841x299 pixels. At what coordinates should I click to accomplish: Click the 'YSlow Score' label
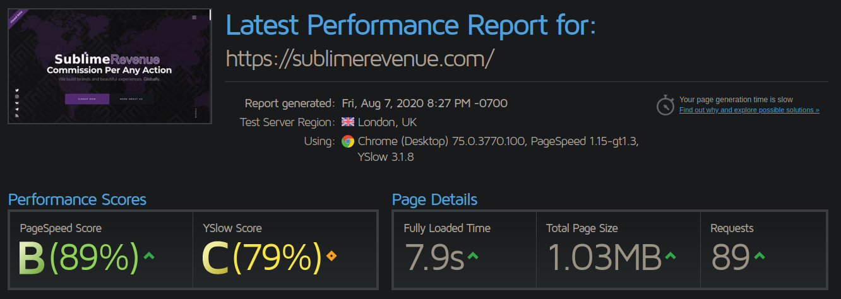(x=232, y=228)
